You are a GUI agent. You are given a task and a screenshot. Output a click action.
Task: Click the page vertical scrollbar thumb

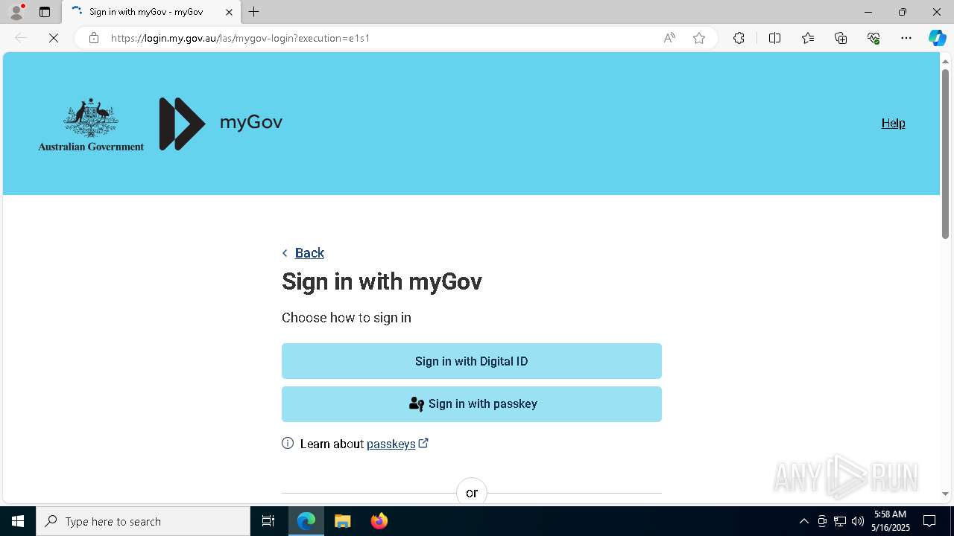945,153
